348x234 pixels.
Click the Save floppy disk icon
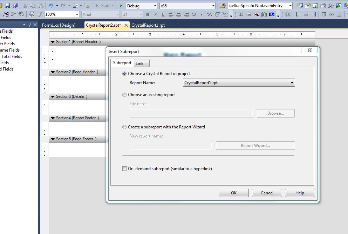point(8,6)
